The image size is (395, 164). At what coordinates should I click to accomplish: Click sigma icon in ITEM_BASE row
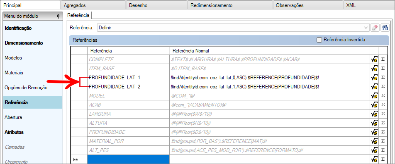(383, 69)
